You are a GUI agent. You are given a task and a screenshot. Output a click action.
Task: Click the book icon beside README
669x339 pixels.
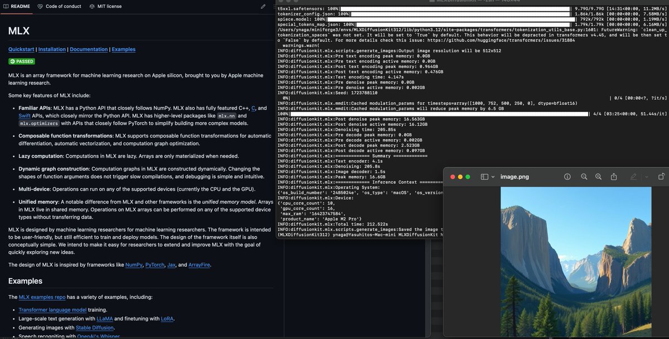click(x=7, y=6)
